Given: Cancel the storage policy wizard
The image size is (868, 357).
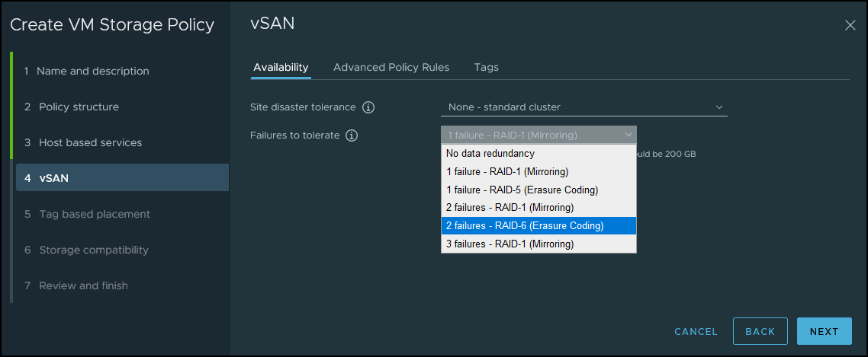Looking at the screenshot, I should pyautogui.click(x=696, y=331).
